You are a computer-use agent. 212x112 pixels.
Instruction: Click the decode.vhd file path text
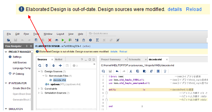coord(138,65)
